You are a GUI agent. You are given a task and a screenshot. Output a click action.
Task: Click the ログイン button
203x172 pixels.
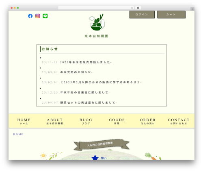[142, 14]
